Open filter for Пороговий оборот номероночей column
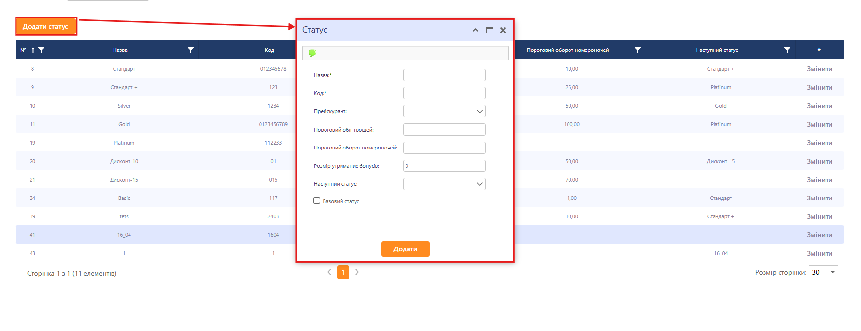This screenshot has height=331, width=861. point(638,50)
